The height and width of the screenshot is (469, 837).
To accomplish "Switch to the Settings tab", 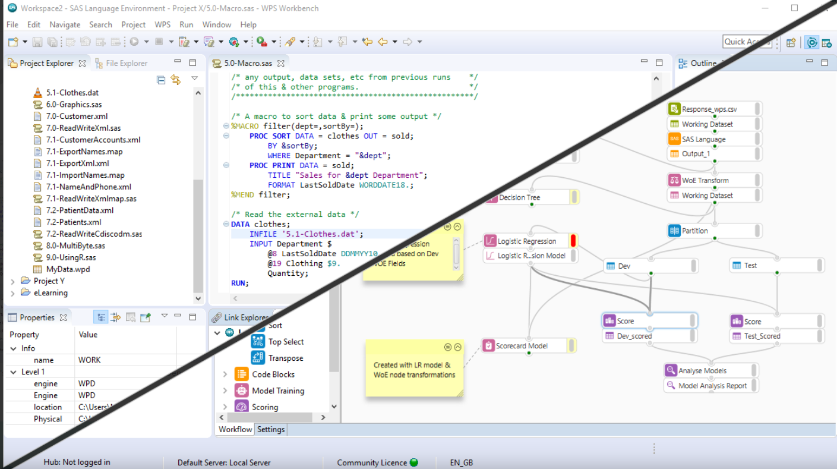I will pos(271,429).
